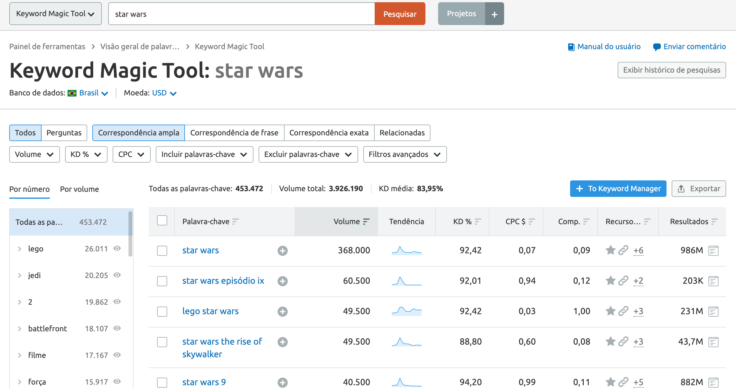The height and width of the screenshot is (389, 736).
Task: Check 'star wars the rise of skywalker' checkbox
Action: click(x=162, y=342)
